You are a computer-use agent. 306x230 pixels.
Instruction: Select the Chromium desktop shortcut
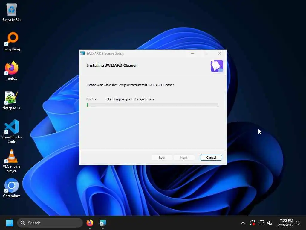click(12, 188)
